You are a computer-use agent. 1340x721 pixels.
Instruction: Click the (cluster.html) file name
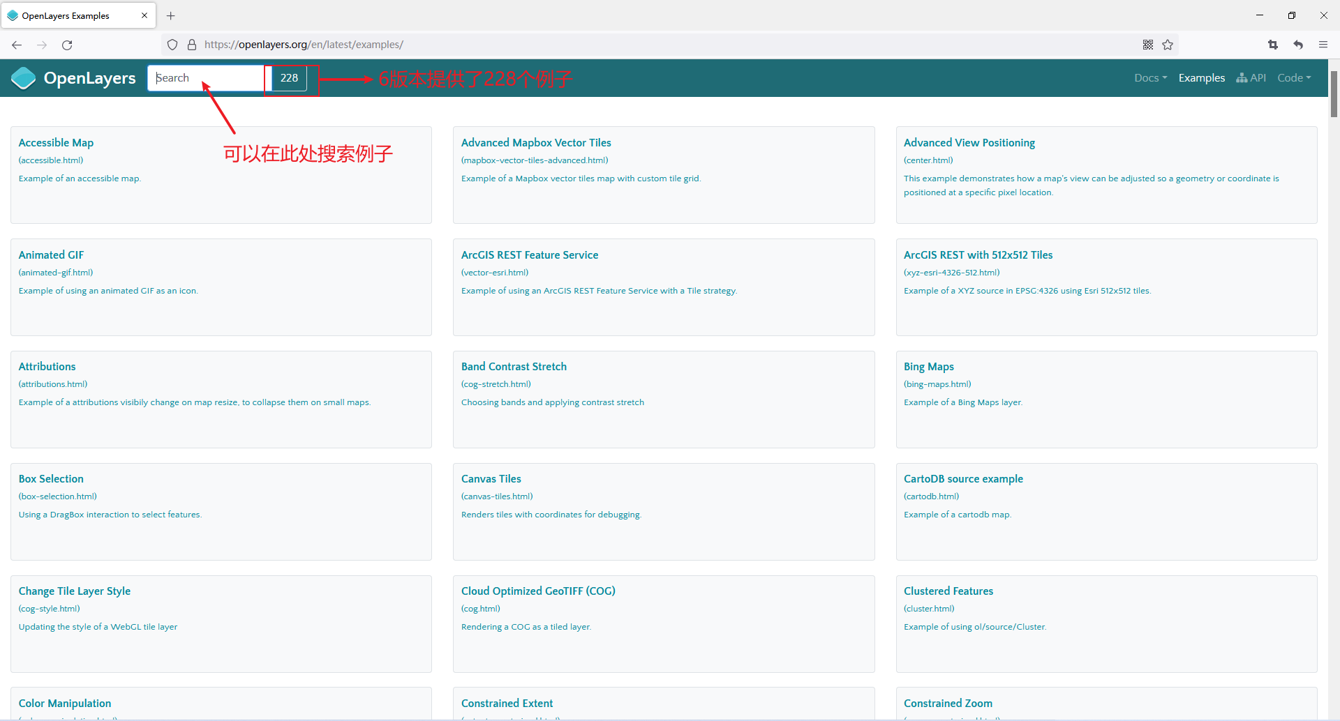coord(929,609)
